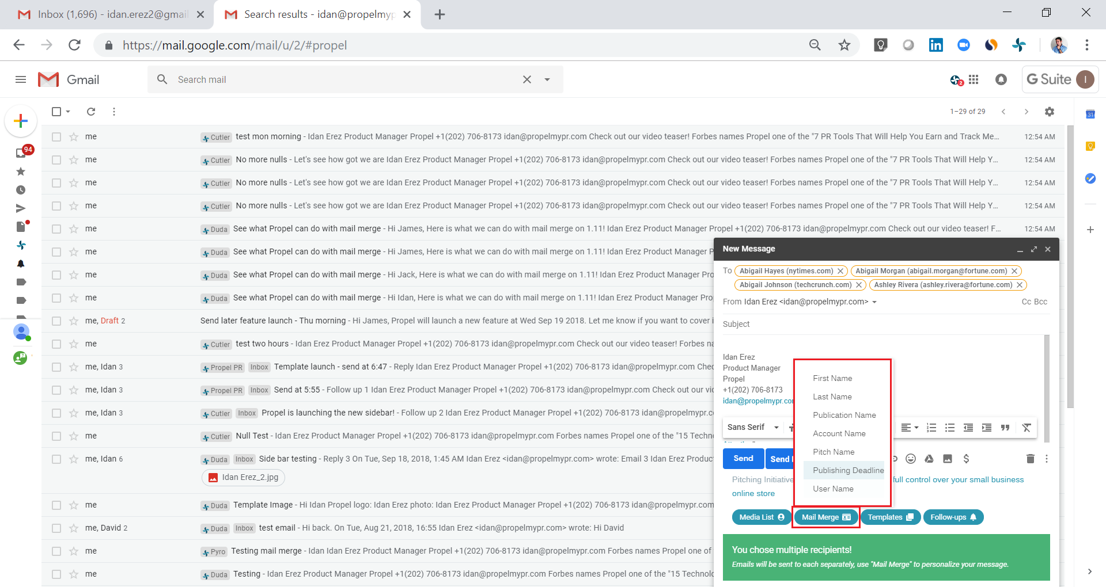Open the From address dropdown arrow
Viewport: 1106px width, 587px height.
tap(874, 302)
